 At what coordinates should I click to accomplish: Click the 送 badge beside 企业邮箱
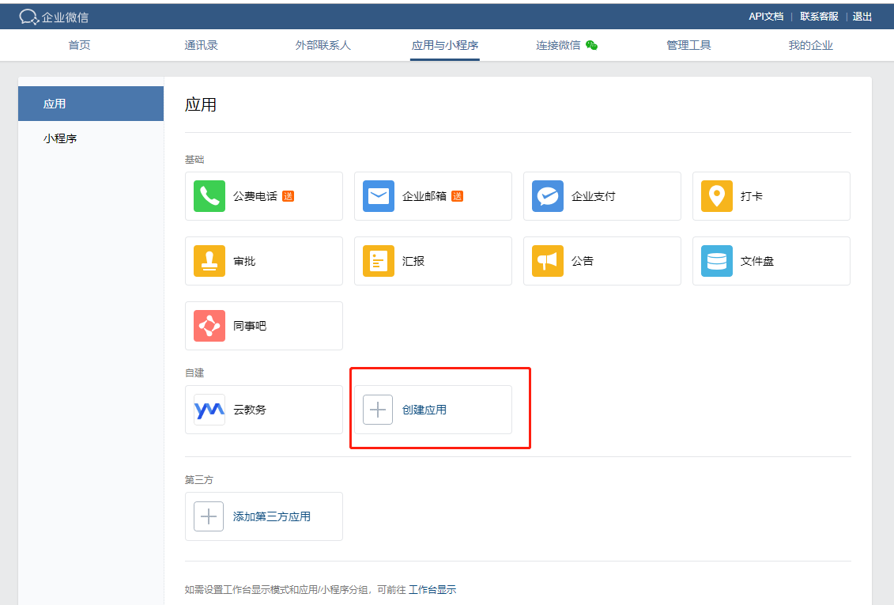point(457,196)
